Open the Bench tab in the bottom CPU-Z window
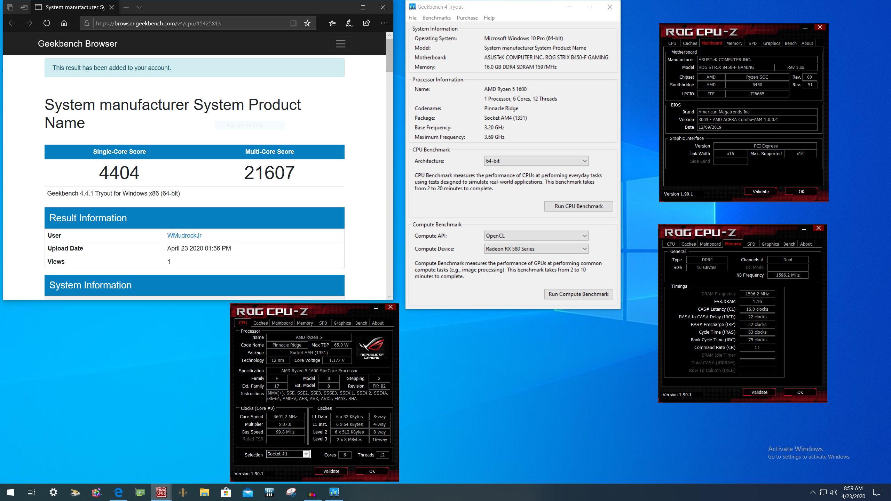This screenshot has height=501, width=891. 361,323
